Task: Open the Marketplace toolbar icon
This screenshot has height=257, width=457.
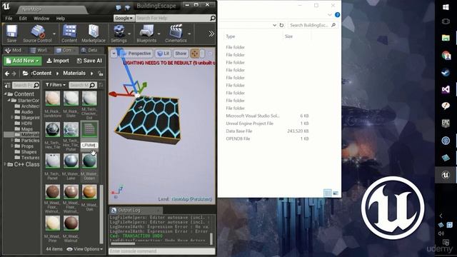Action: 94,34
